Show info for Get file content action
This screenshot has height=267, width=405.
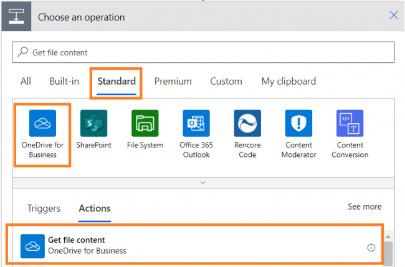(x=371, y=248)
